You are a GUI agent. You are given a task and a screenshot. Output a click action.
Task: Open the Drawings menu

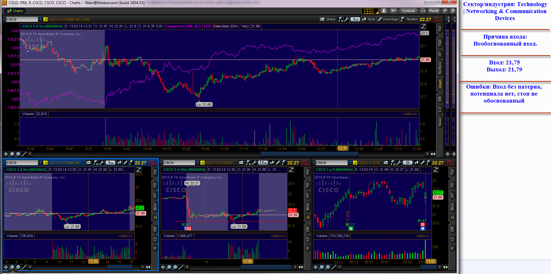(x=388, y=19)
